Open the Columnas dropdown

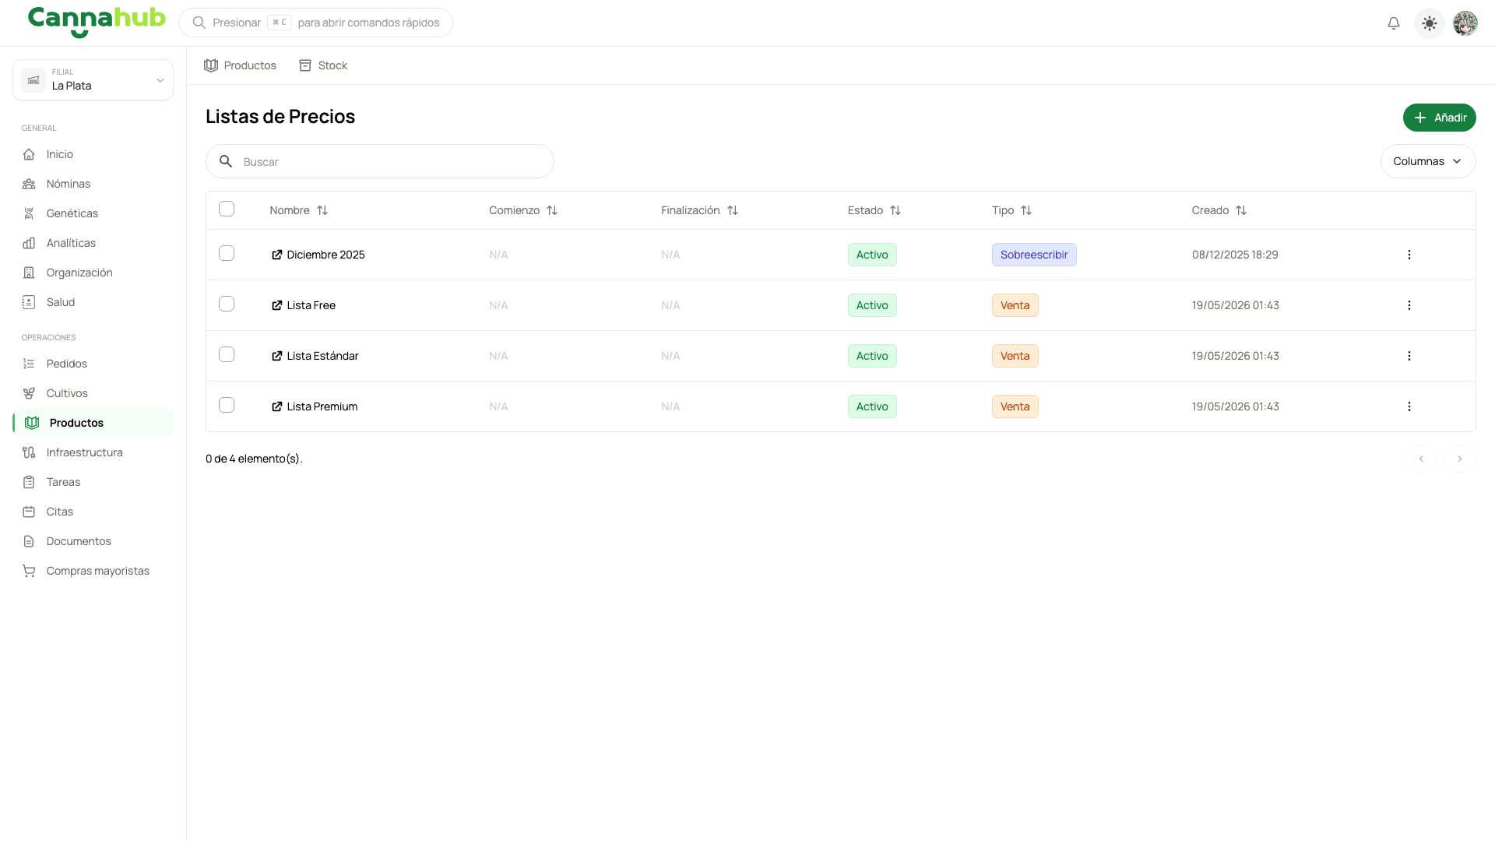tap(1427, 161)
